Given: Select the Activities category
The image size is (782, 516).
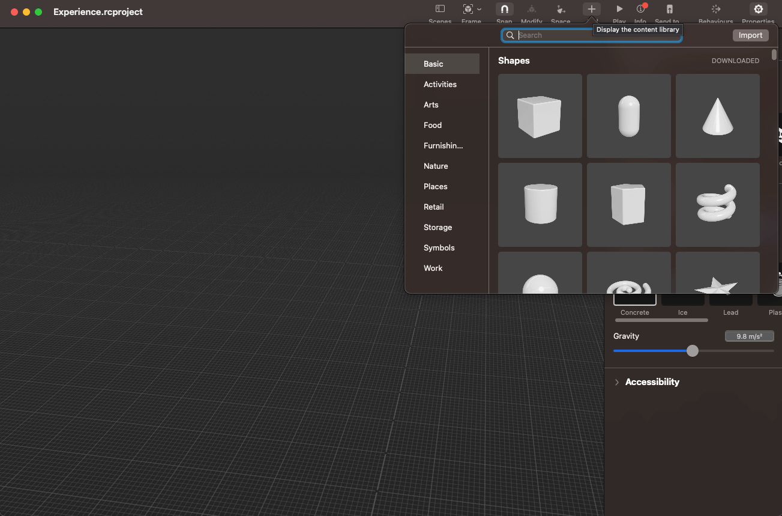Looking at the screenshot, I should 442,84.
